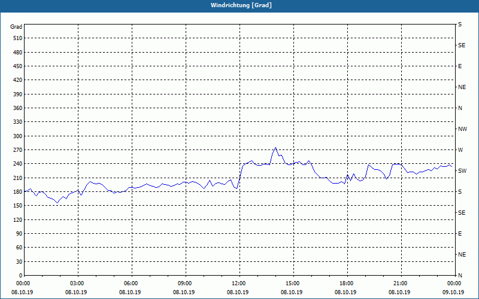Select the 120 y-axis label

(18, 219)
